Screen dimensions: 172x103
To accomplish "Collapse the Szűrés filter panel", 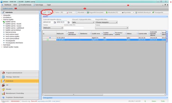I will pyautogui.click(x=167, y=17).
